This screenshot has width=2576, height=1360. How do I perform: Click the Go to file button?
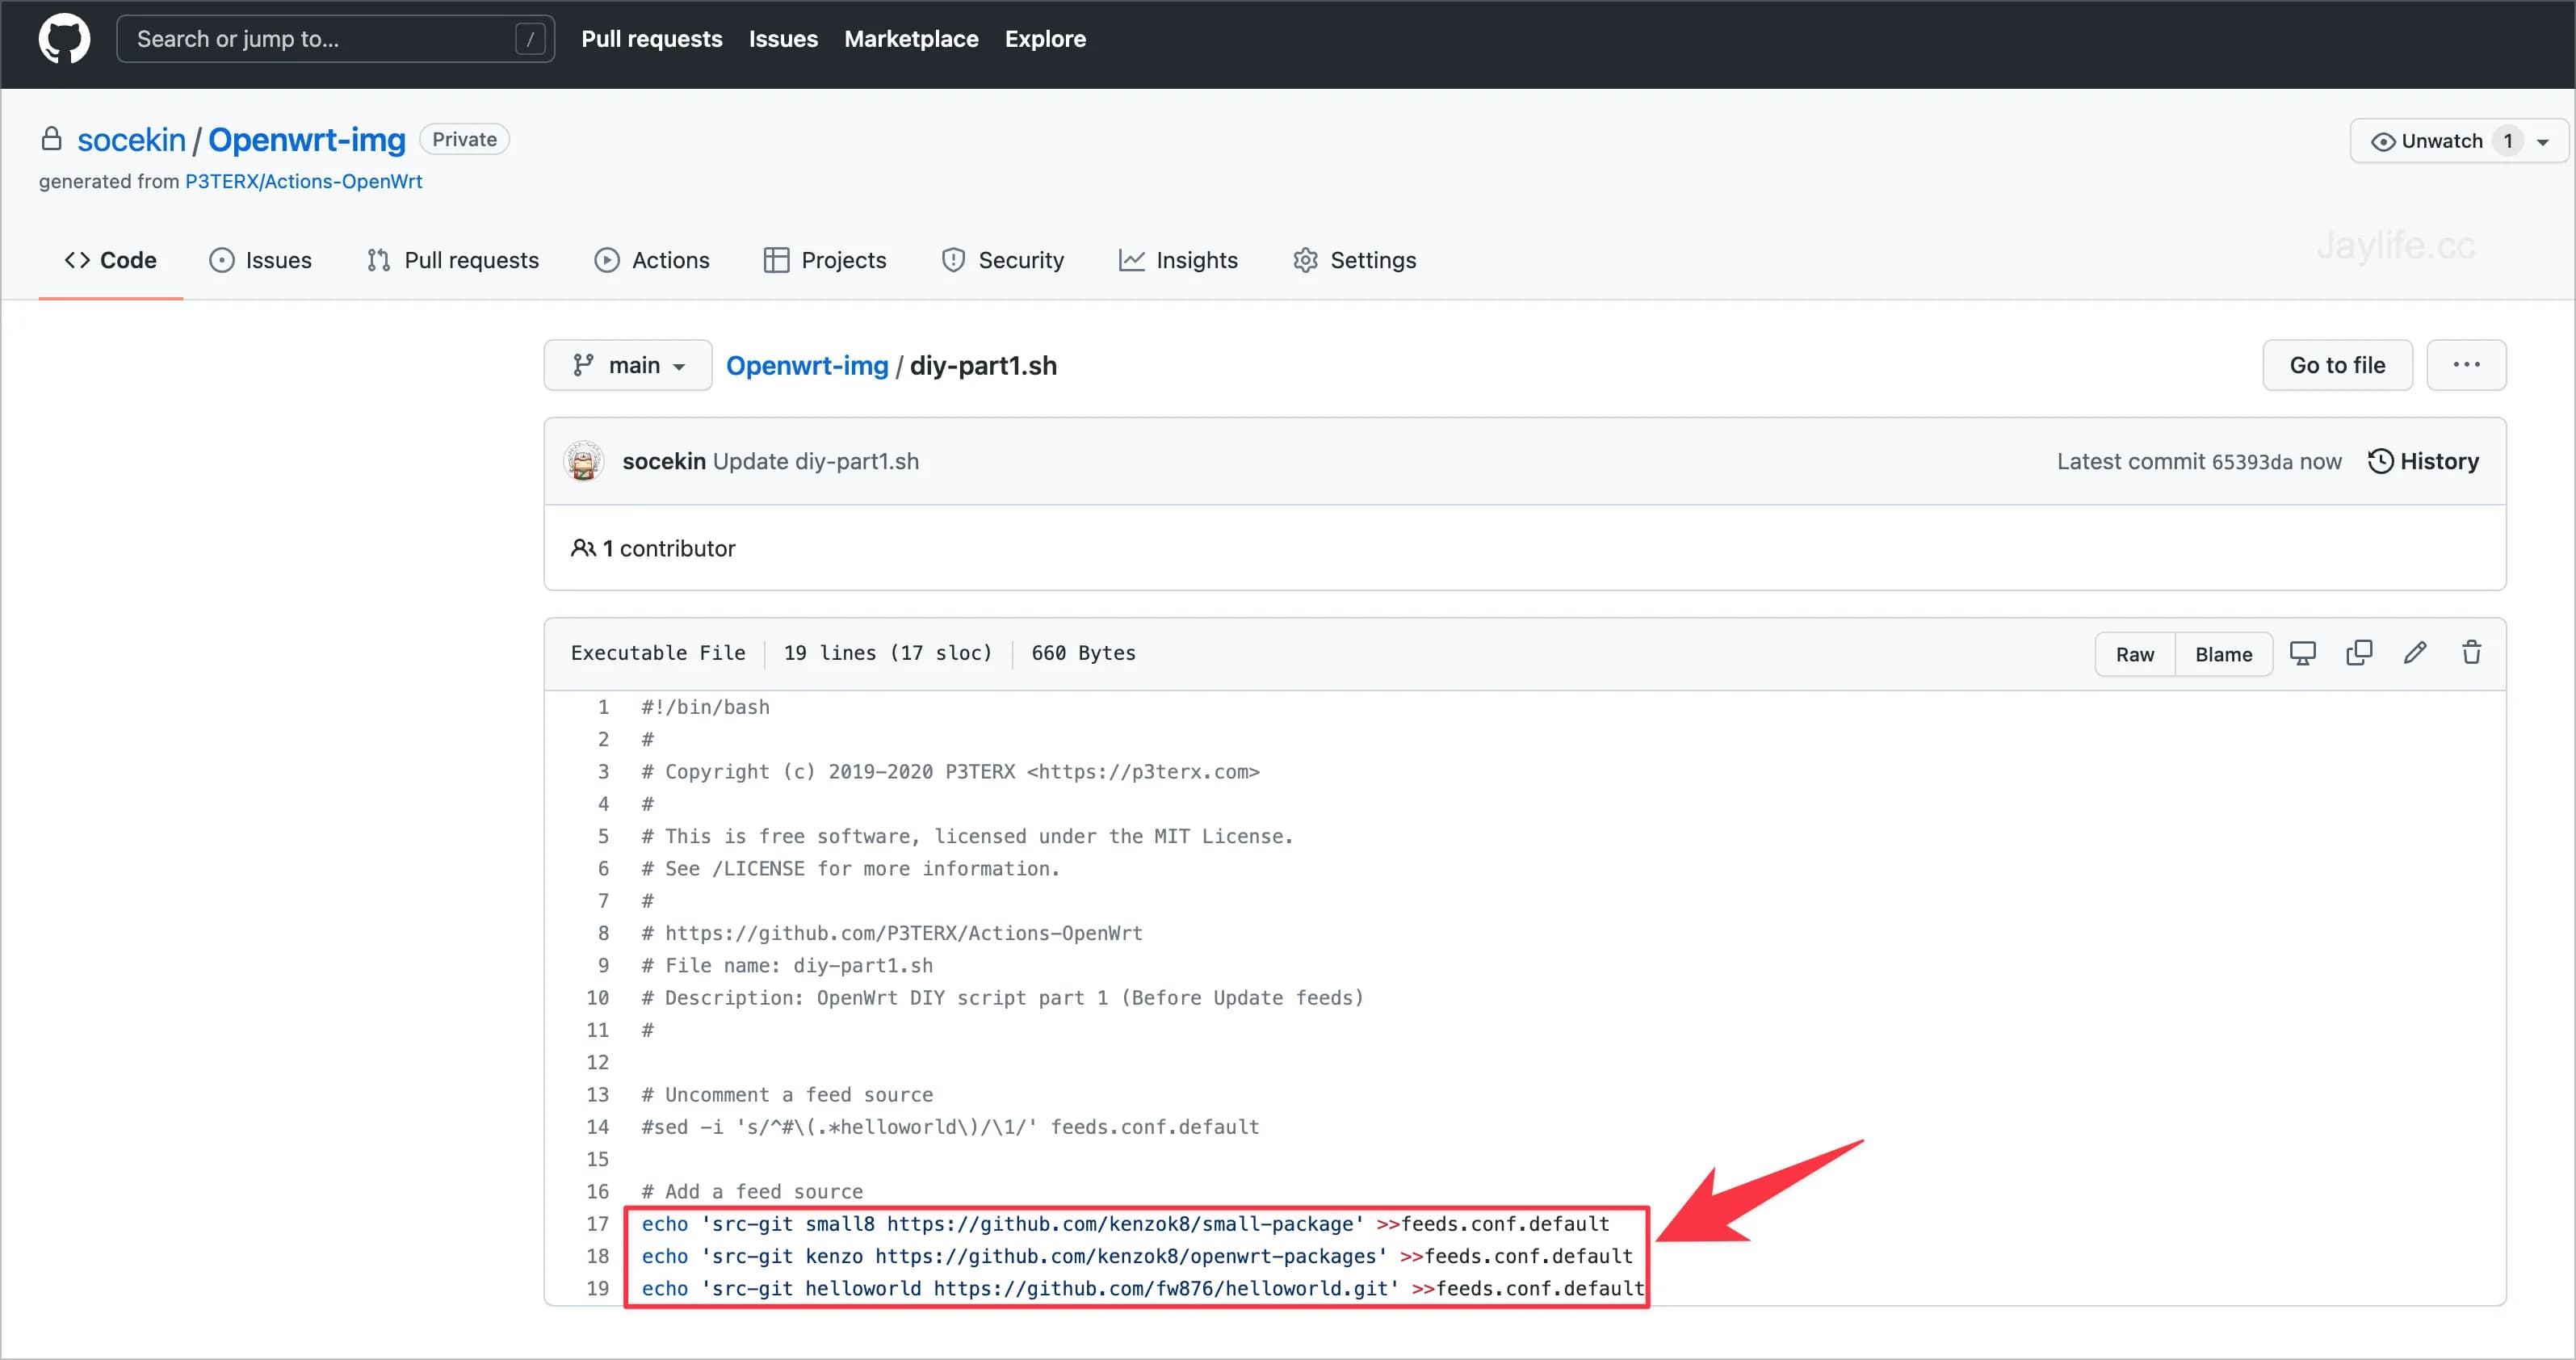[x=2337, y=365]
